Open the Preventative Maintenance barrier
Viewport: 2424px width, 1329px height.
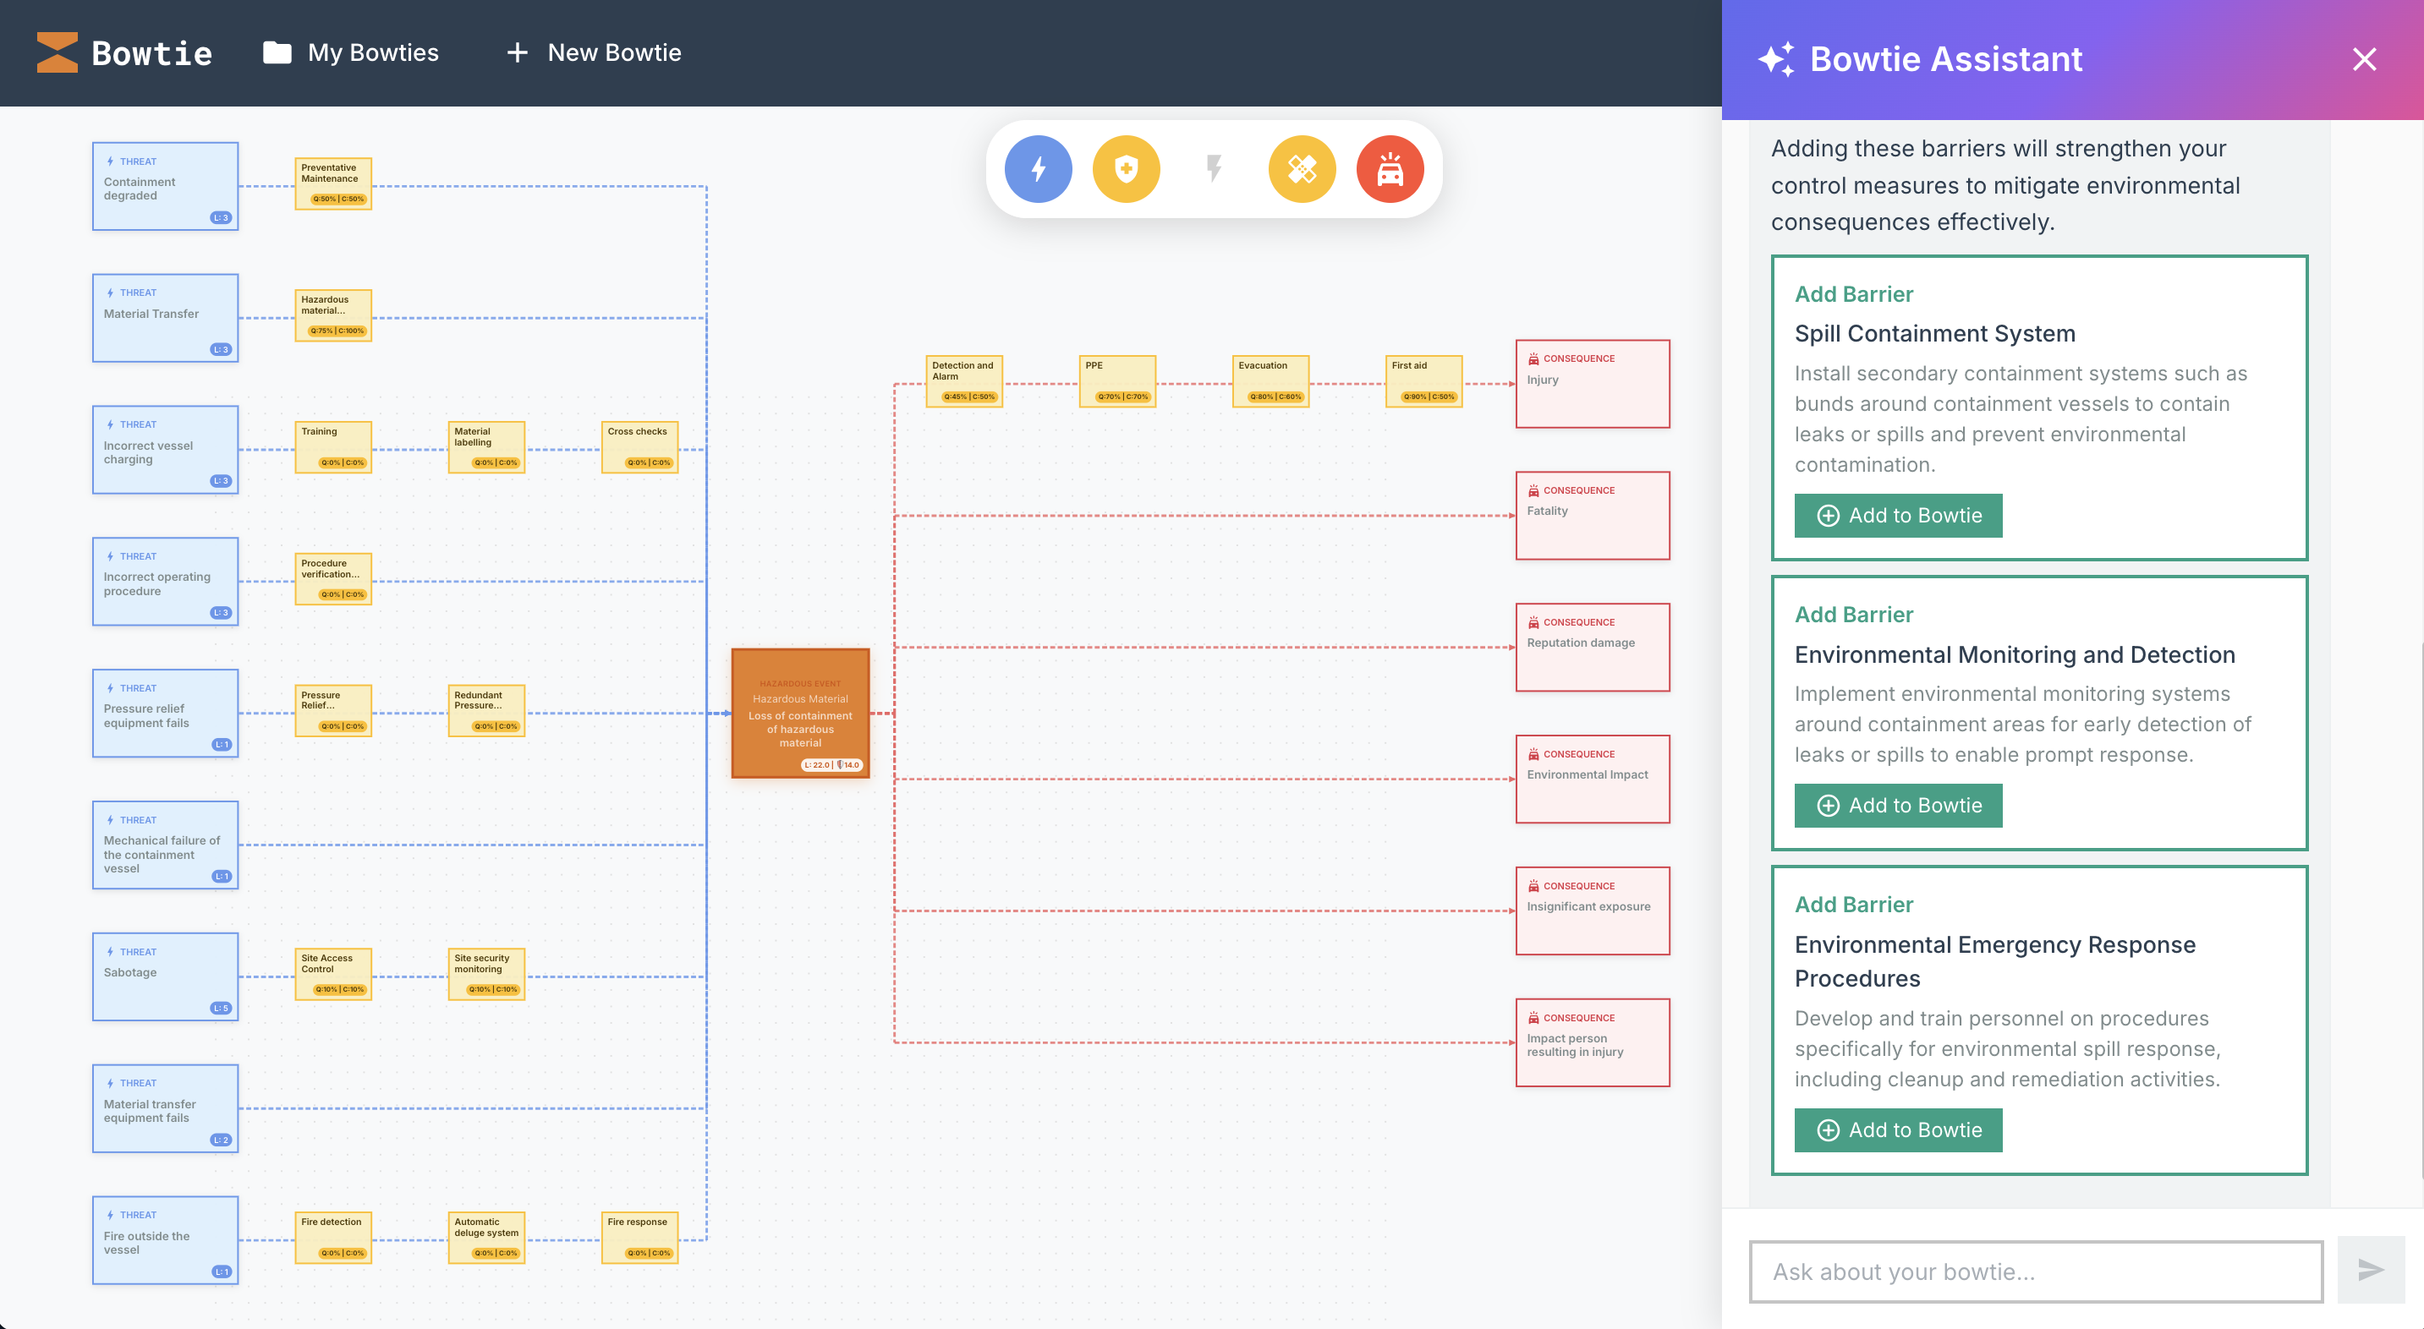(x=333, y=183)
